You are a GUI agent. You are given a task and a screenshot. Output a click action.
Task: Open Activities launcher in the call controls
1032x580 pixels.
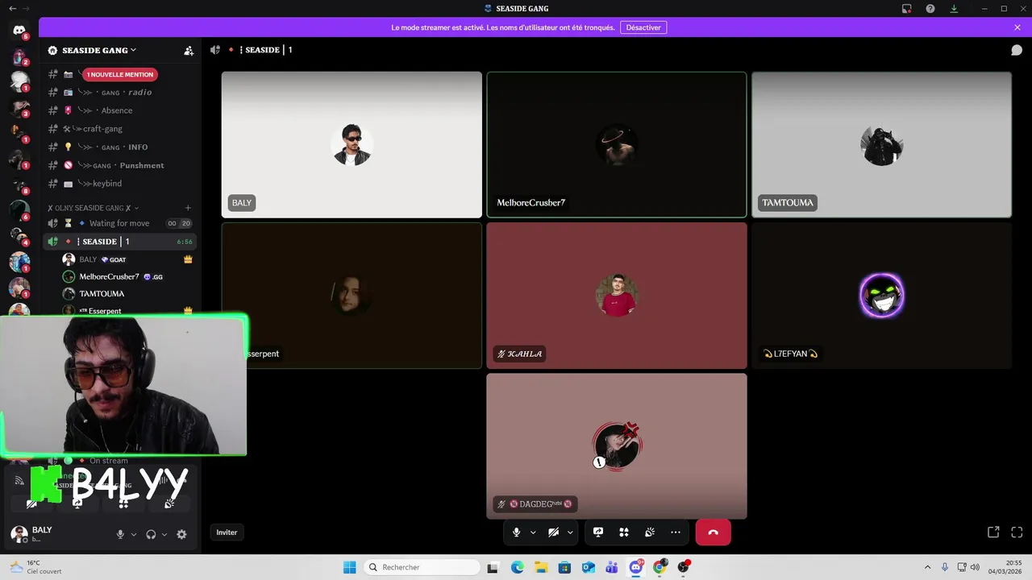coord(624,532)
